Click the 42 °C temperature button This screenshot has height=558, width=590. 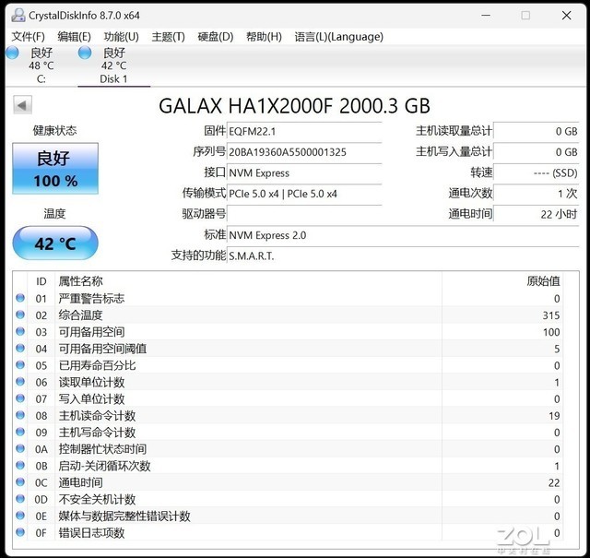[x=54, y=243]
